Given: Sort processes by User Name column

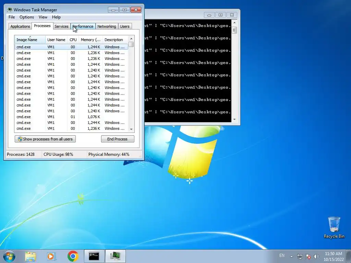Looking at the screenshot, I should (56, 40).
